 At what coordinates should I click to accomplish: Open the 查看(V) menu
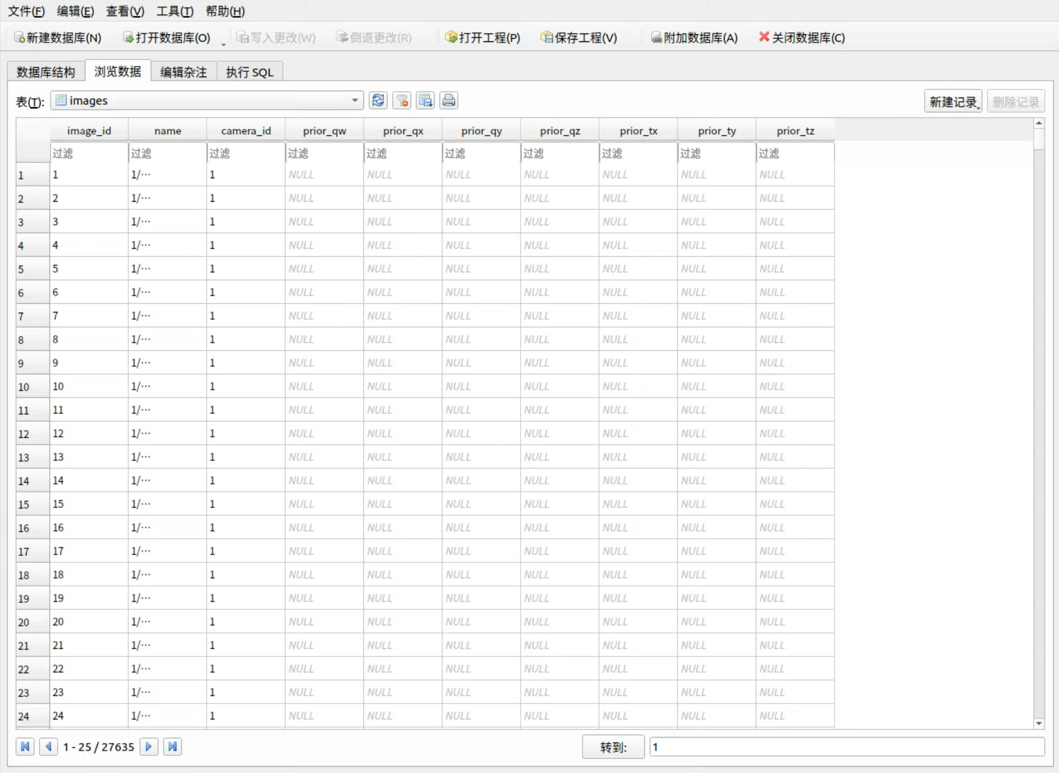coord(125,11)
